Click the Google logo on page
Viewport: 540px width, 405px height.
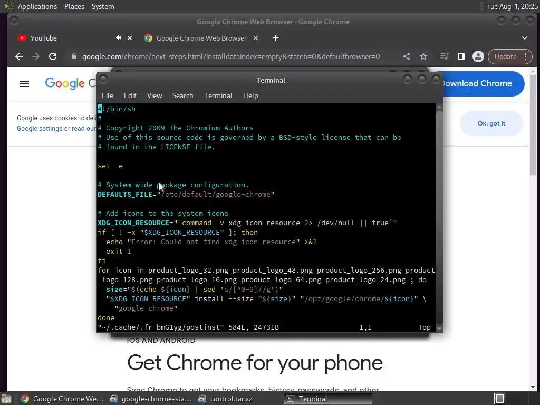tap(65, 83)
